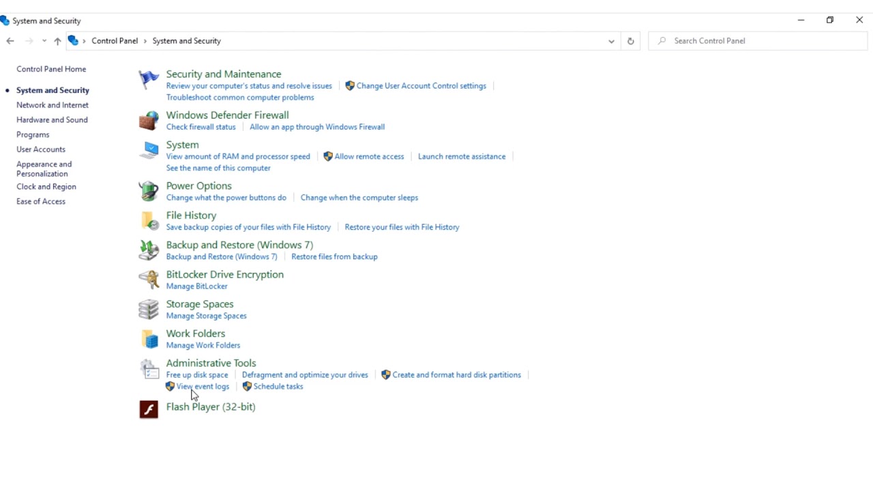The height and width of the screenshot is (491, 873).
Task: Open the recent locations dropdown arrow
Action: coord(44,41)
